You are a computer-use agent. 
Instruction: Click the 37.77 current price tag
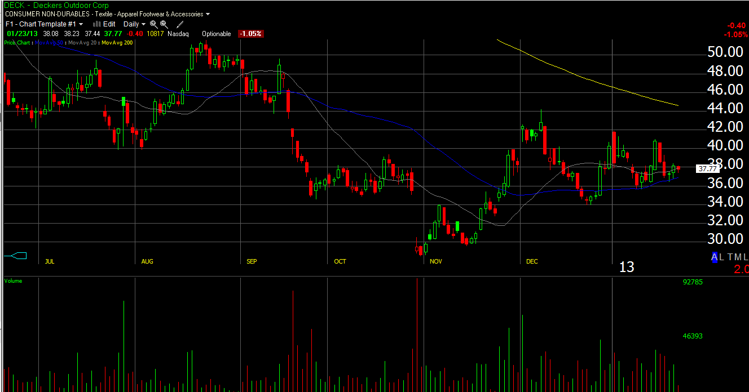[x=707, y=168]
